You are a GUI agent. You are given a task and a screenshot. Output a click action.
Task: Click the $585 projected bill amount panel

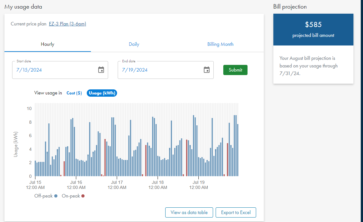click(x=313, y=29)
